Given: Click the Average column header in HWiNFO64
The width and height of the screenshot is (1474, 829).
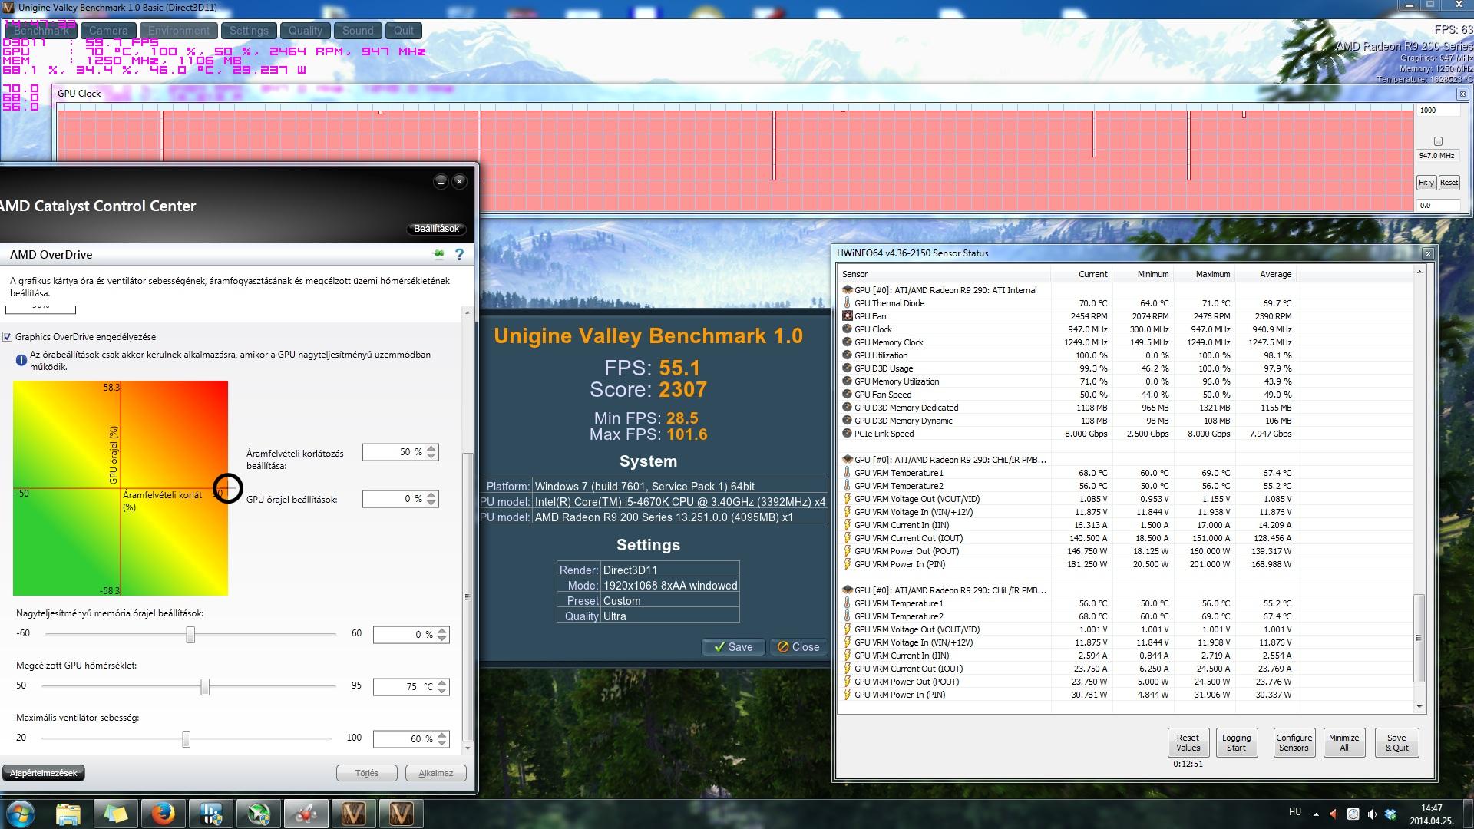Looking at the screenshot, I should click(1275, 274).
